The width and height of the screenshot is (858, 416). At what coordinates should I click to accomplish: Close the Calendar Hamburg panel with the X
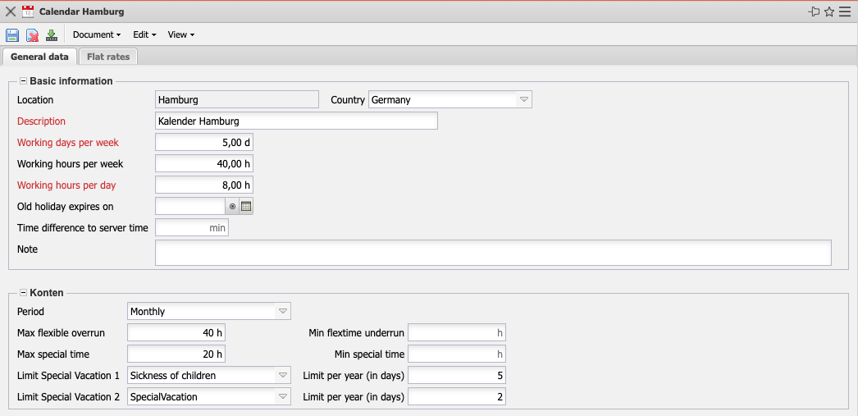11,11
